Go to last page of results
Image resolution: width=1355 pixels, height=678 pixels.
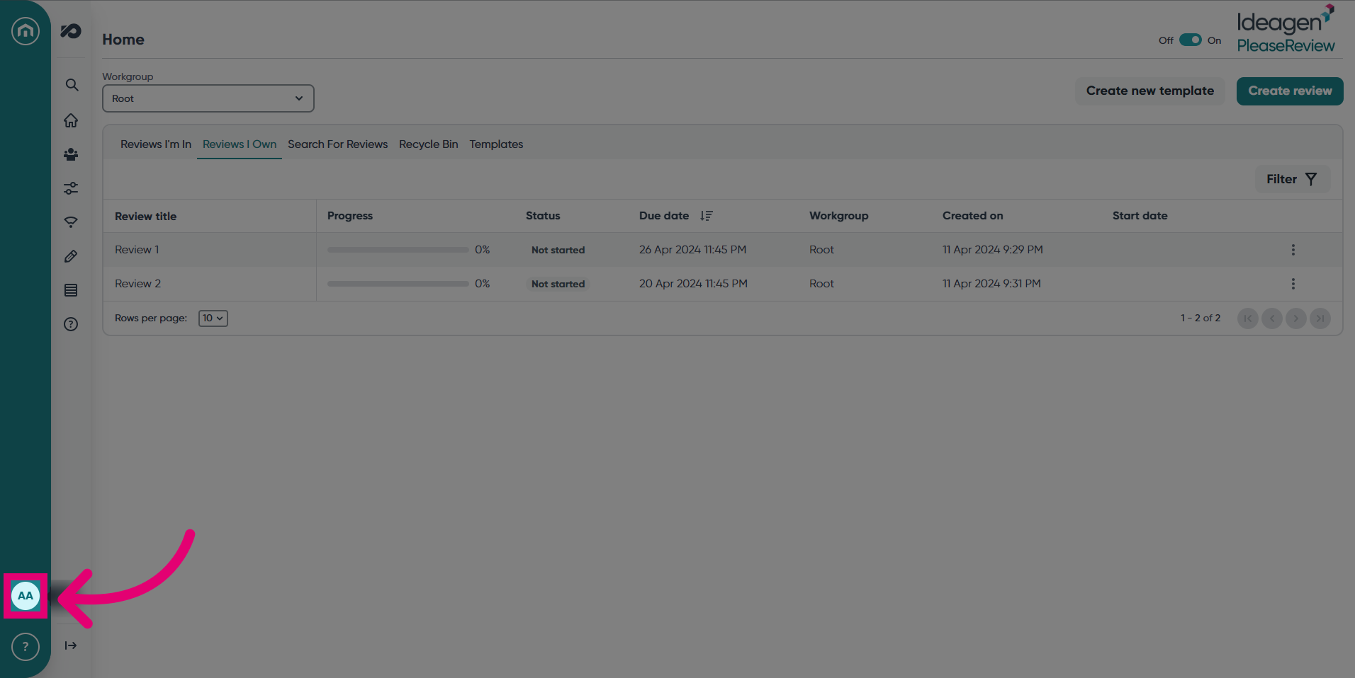(1320, 318)
